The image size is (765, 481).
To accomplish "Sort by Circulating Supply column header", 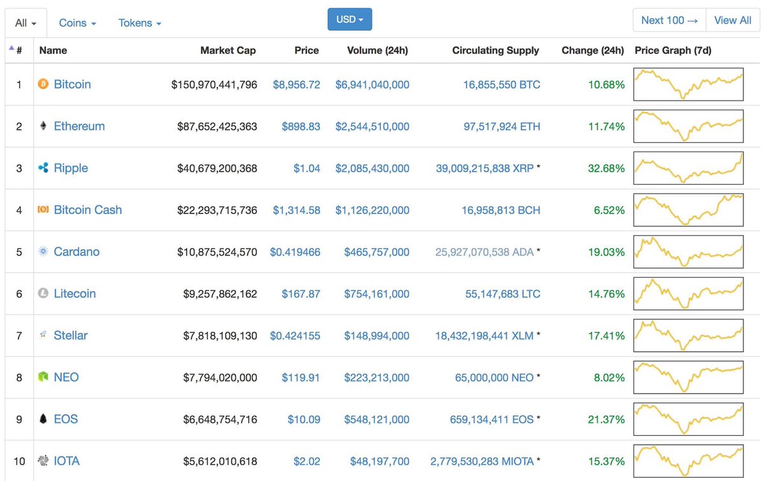I will (x=495, y=50).
